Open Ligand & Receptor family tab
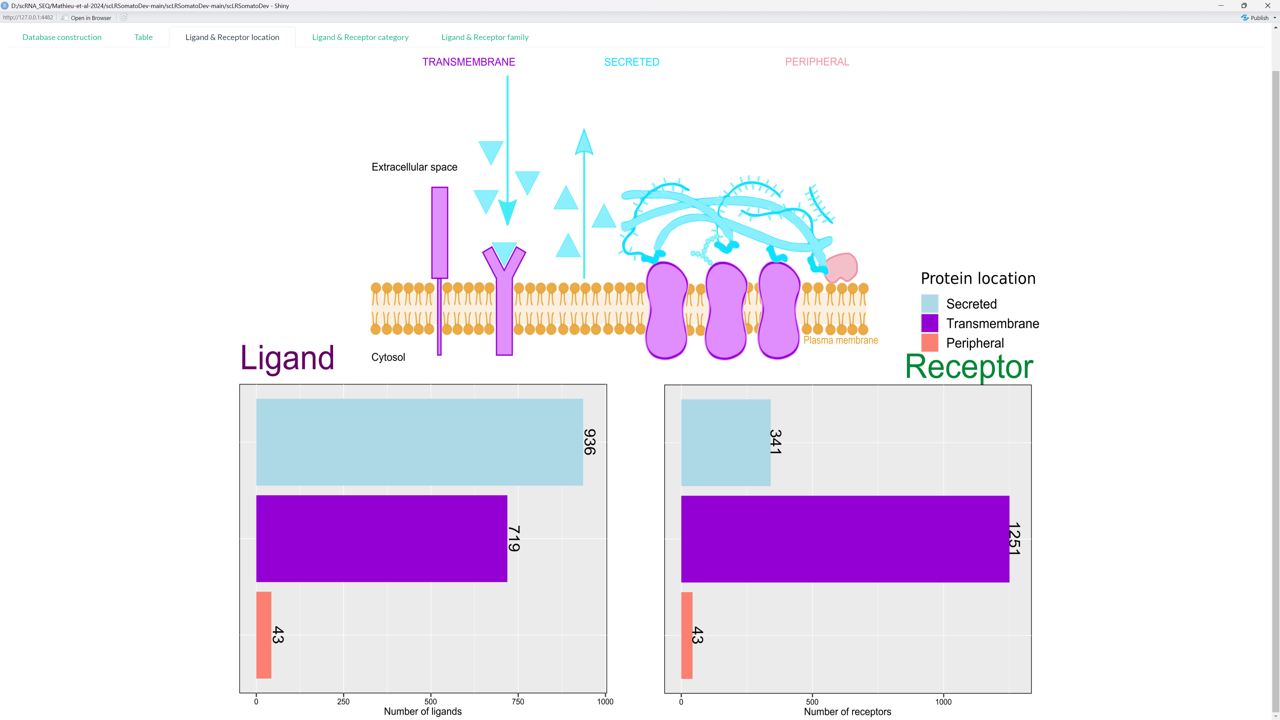Viewport: 1280px width, 720px height. pos(484,37)
